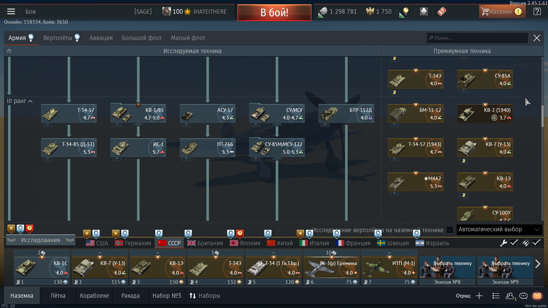Collapse the Исследования panel
The width and height of the screenshot is (548, 308).
pyautogui.click(x=40, y=240)
